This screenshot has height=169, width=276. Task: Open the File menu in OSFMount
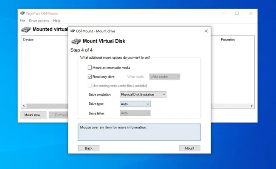[23, 21]
